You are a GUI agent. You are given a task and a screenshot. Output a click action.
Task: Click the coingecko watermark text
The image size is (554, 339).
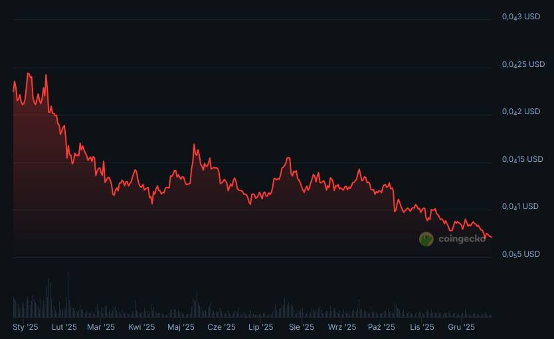pyautogui.click(x=462, y=239)
